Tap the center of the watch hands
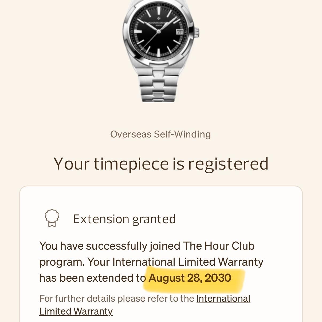The height and width of the screenshot is (322, 322). tap(158, 32)
